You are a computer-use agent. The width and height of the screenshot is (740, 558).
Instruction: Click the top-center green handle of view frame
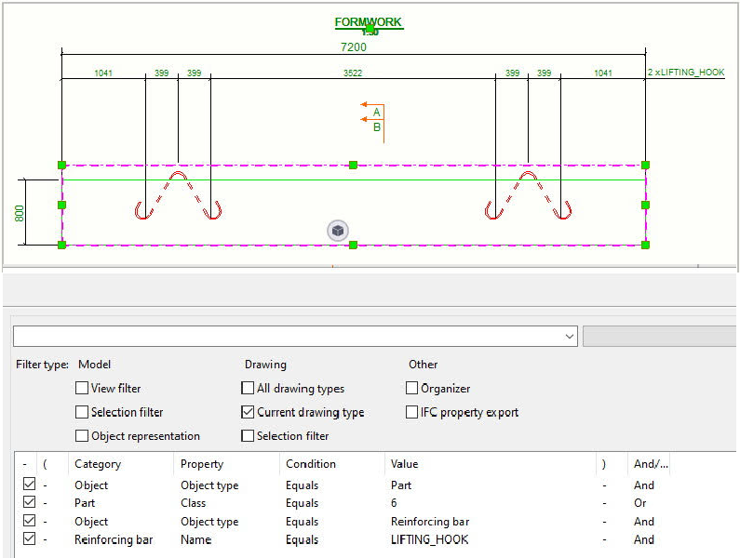tap(353, 165)
